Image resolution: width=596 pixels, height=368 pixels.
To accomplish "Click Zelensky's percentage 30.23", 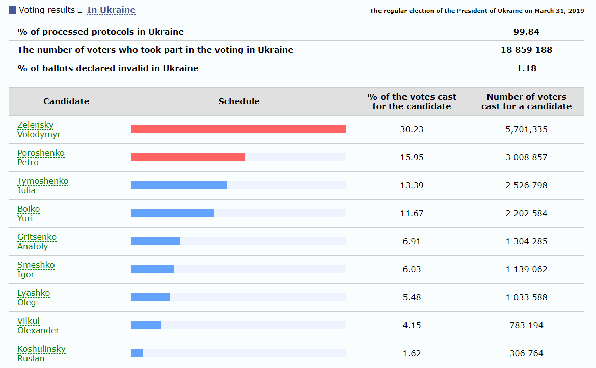I will pyautogui.click(x=412, y=129).
